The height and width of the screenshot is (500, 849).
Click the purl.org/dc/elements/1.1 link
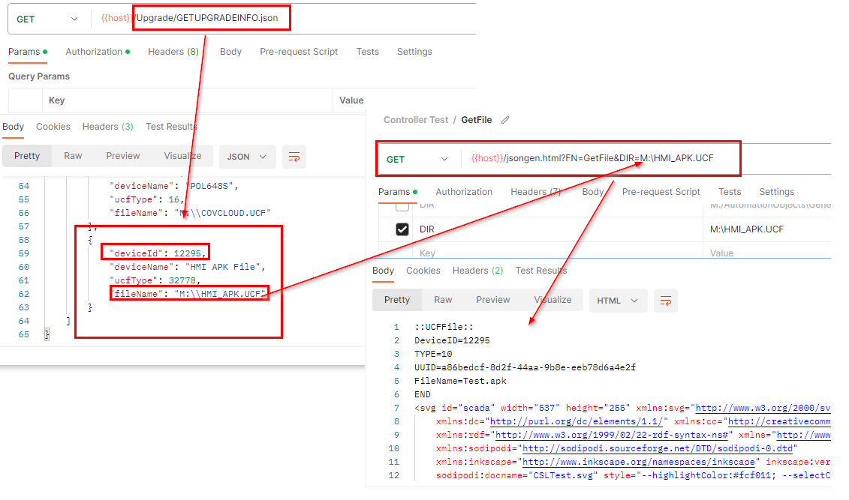pos(578,422)
